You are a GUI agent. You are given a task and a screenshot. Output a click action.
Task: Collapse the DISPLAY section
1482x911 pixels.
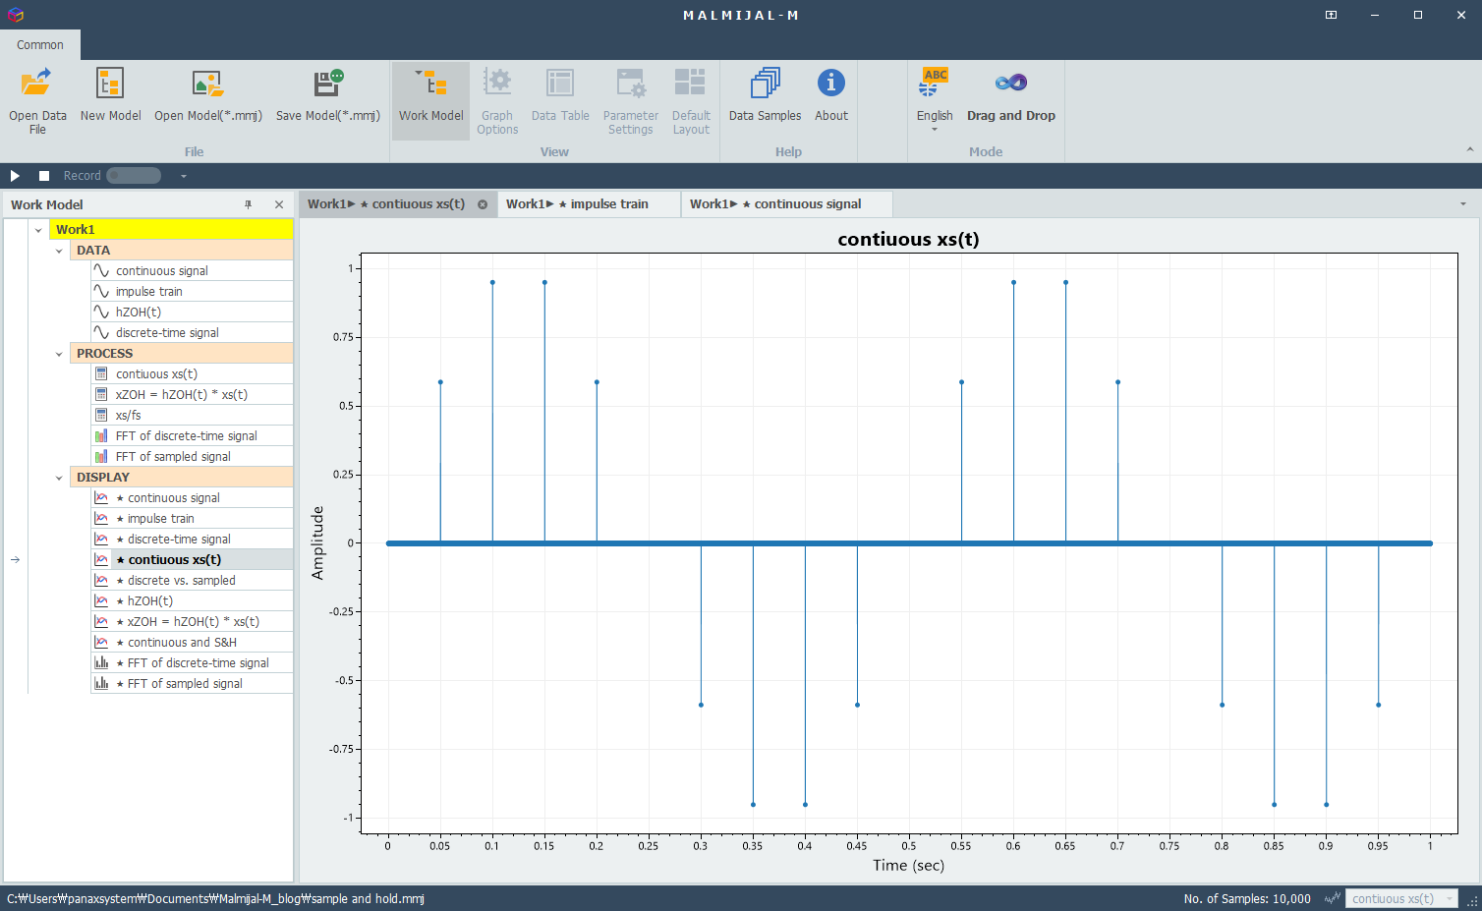[59, 478]
